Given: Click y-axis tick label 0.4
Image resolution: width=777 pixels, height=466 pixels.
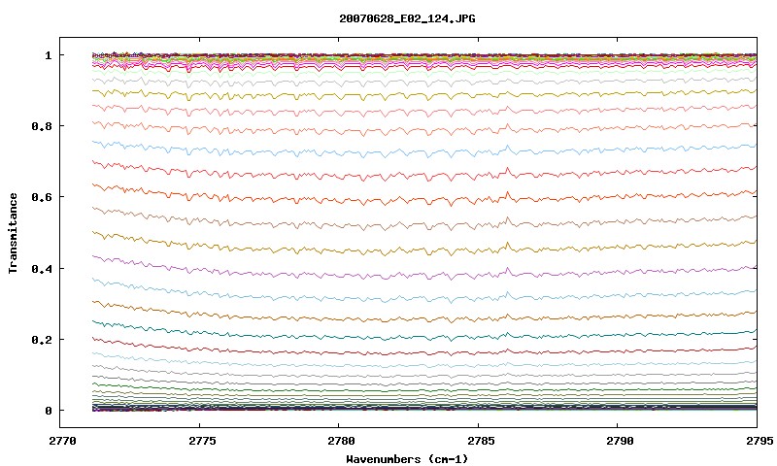Looking at the screenshot, I should [x=42, y=268].
